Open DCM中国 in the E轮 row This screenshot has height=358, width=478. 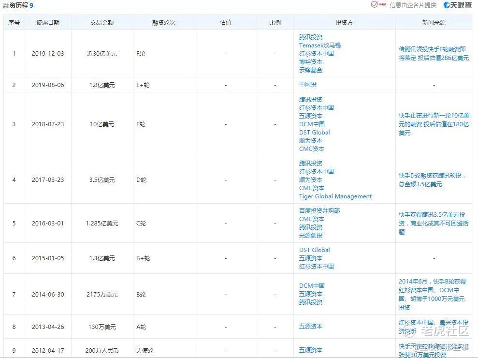coord(312,124)
